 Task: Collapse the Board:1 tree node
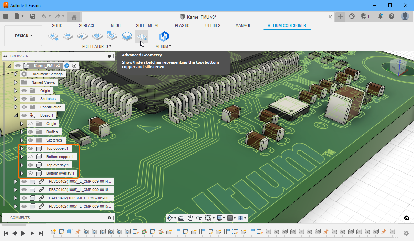pyautogui.click(x=15, y=115)
